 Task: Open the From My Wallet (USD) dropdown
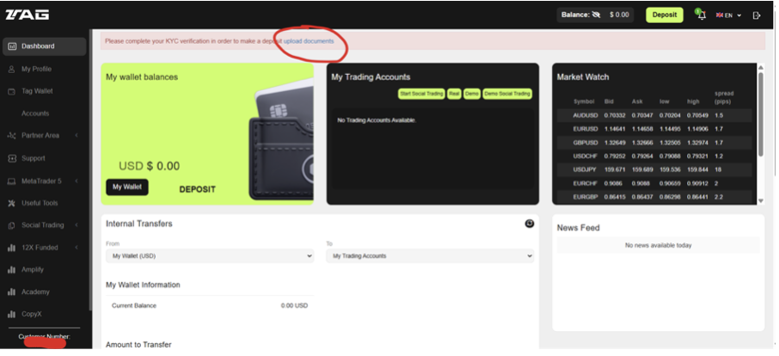coord(210,256)
